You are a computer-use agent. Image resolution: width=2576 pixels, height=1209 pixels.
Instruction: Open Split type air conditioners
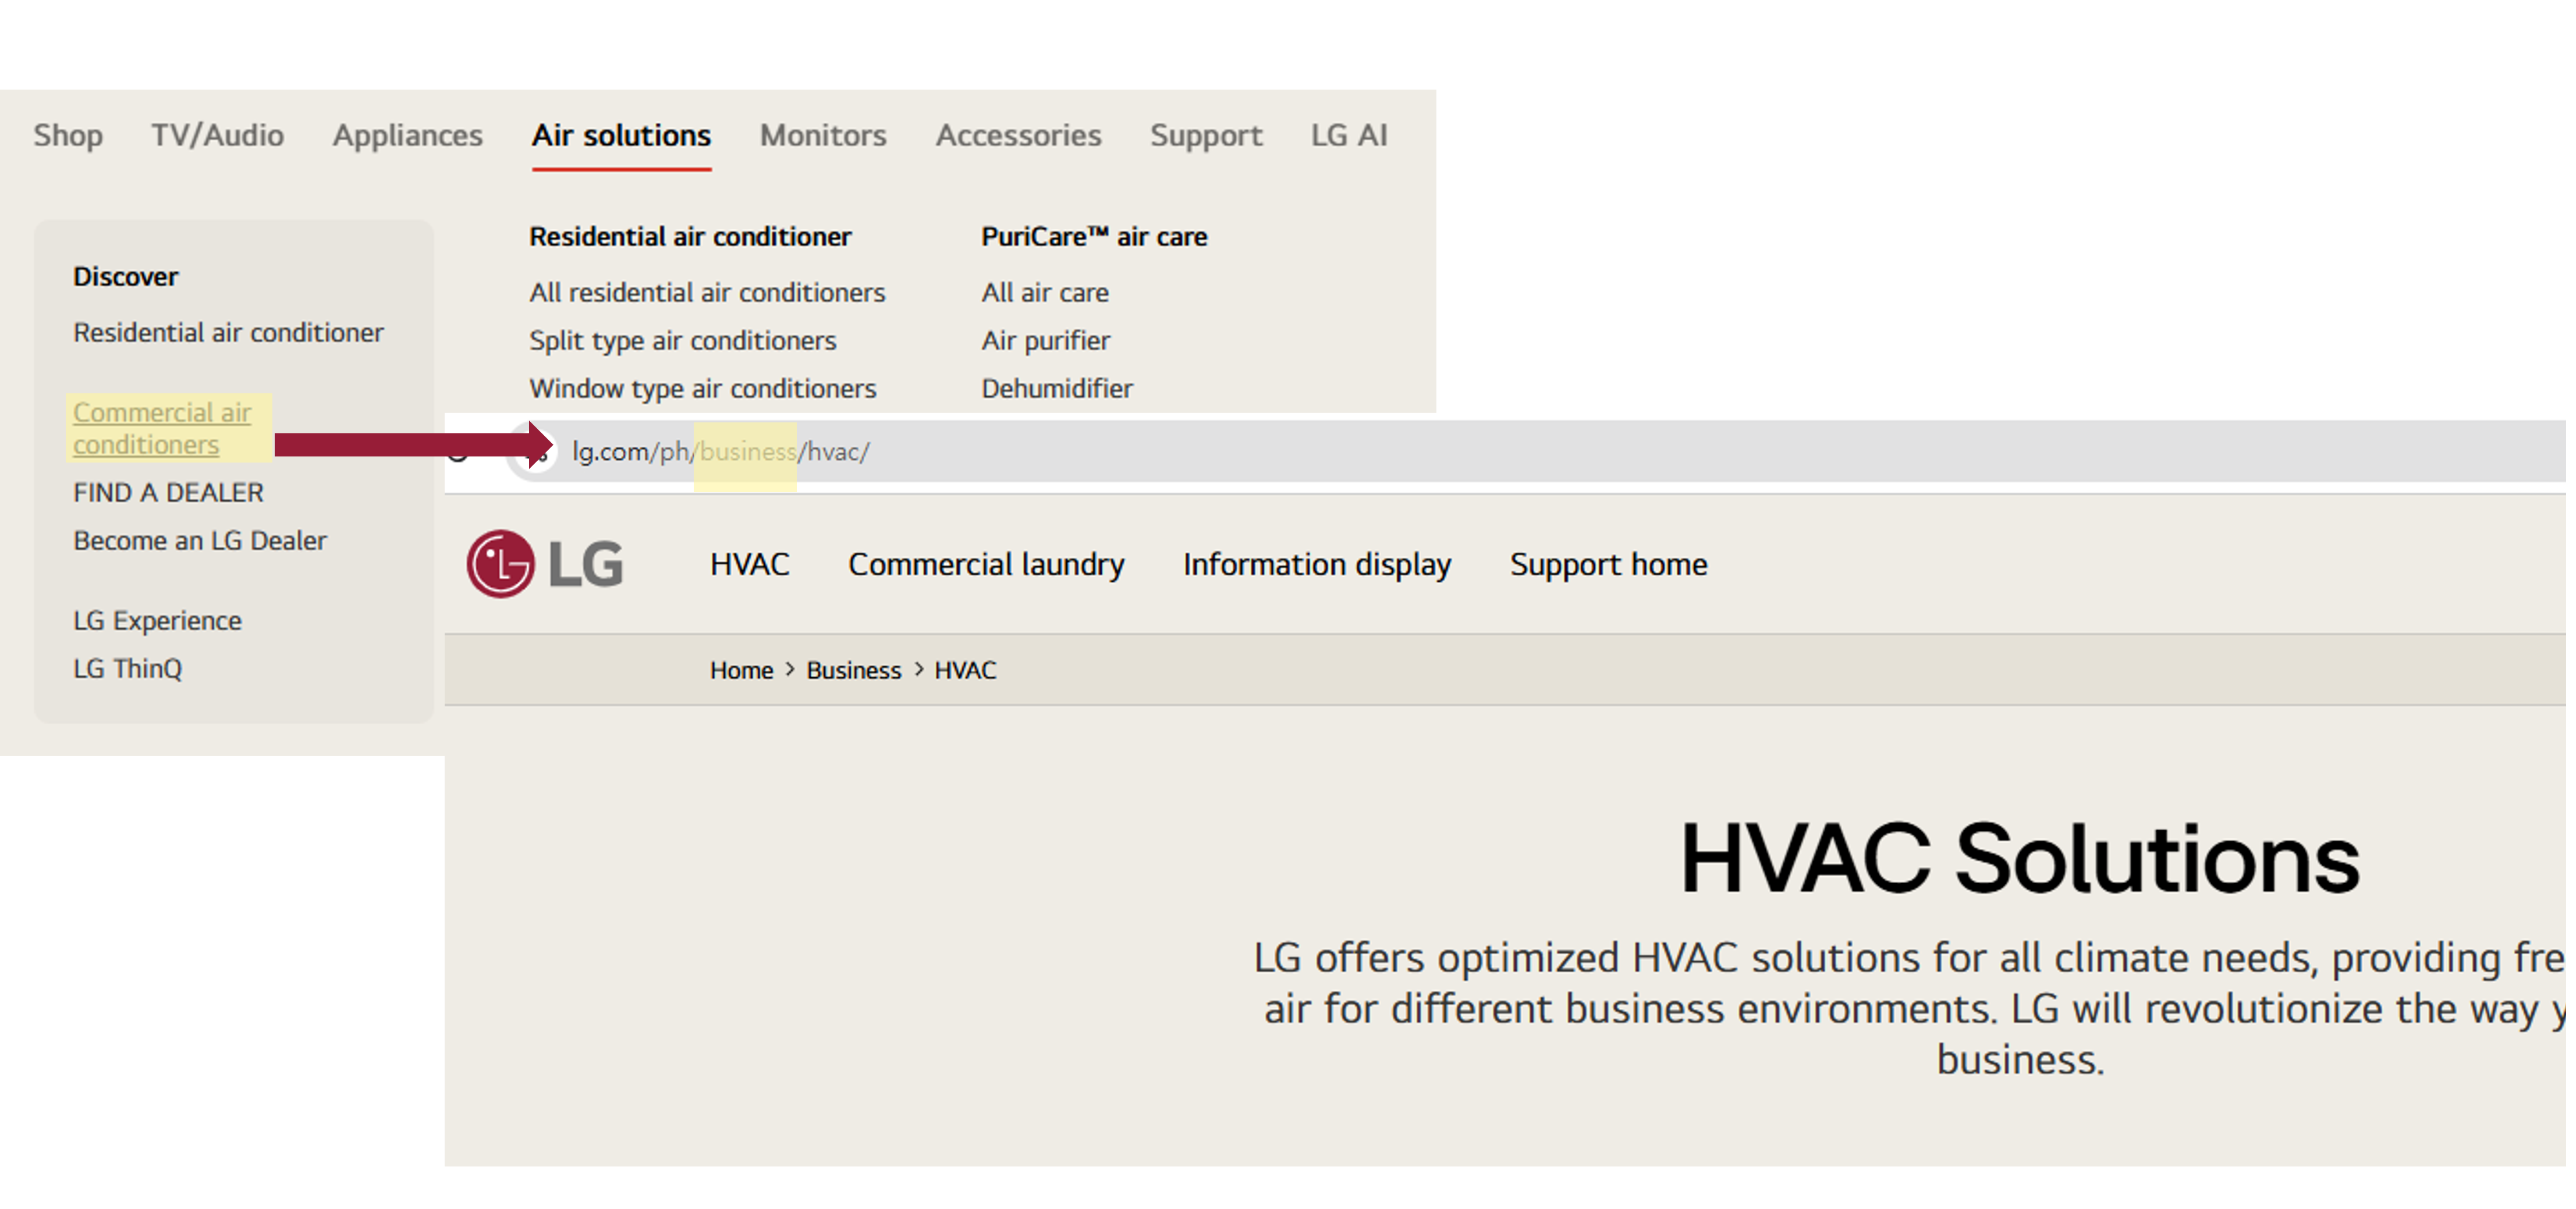682,340
